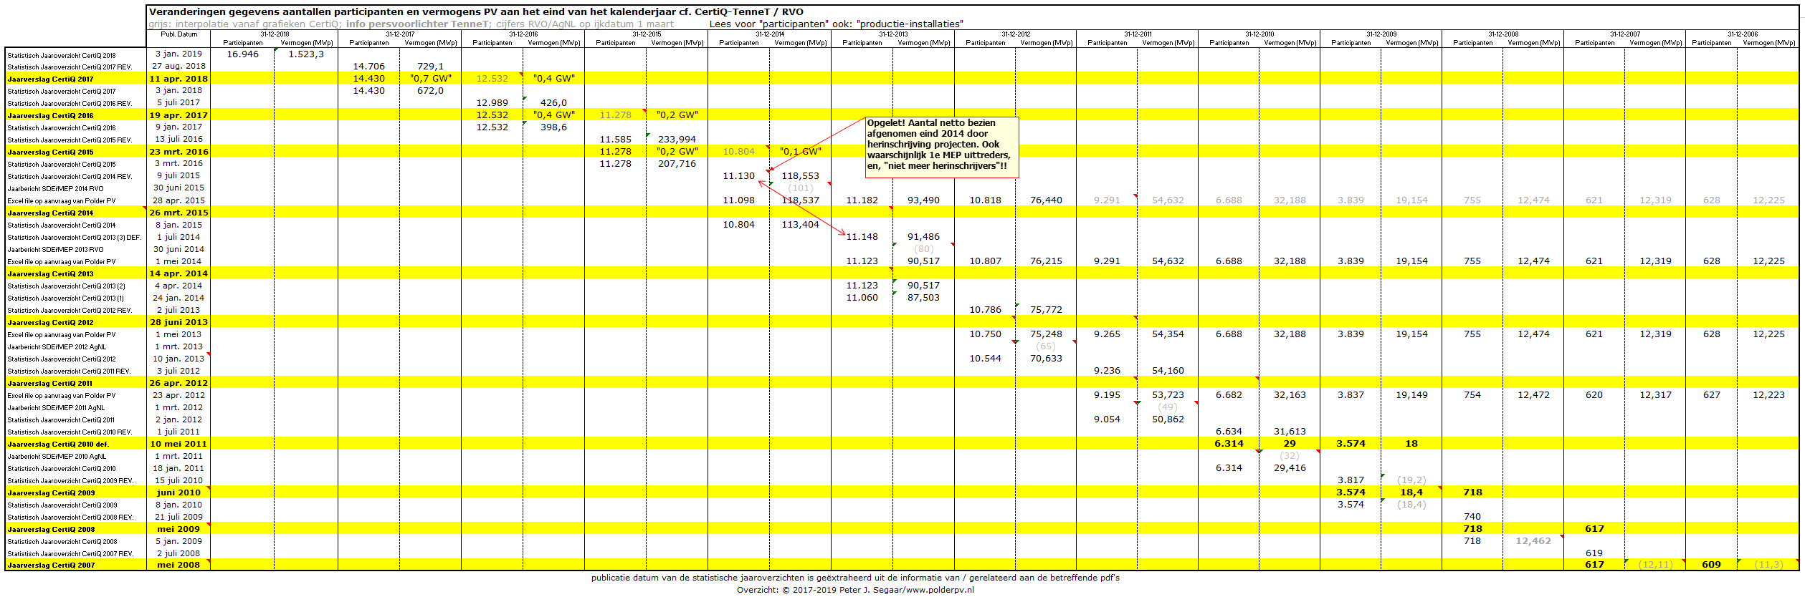Select row label "Statistisch Jaaroverzicht CertiQ 2018"
This screenshot has width=1805, height=597.
[x=62, y=55]
